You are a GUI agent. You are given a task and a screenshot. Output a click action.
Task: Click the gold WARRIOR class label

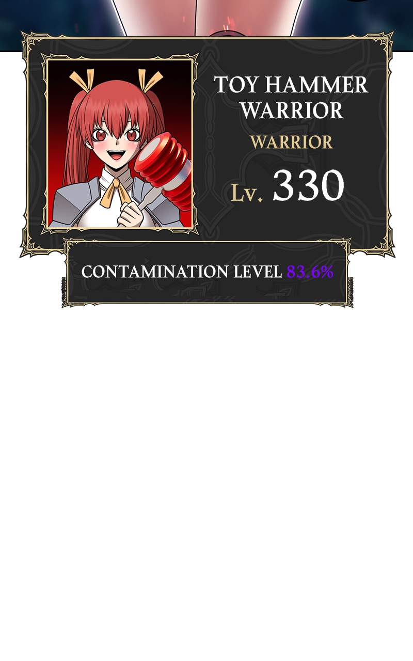click(292, 141)
